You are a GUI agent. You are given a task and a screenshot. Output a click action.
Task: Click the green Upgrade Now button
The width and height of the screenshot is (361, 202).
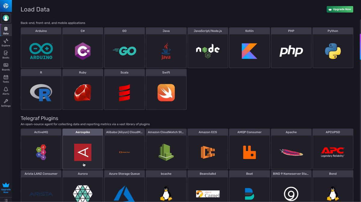[x=340, y=9]
